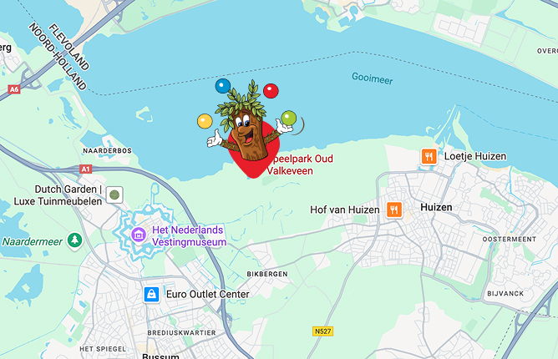
Task: Open the Speelpark Oud Valkeveen label
Action: [x=300, y=164]
